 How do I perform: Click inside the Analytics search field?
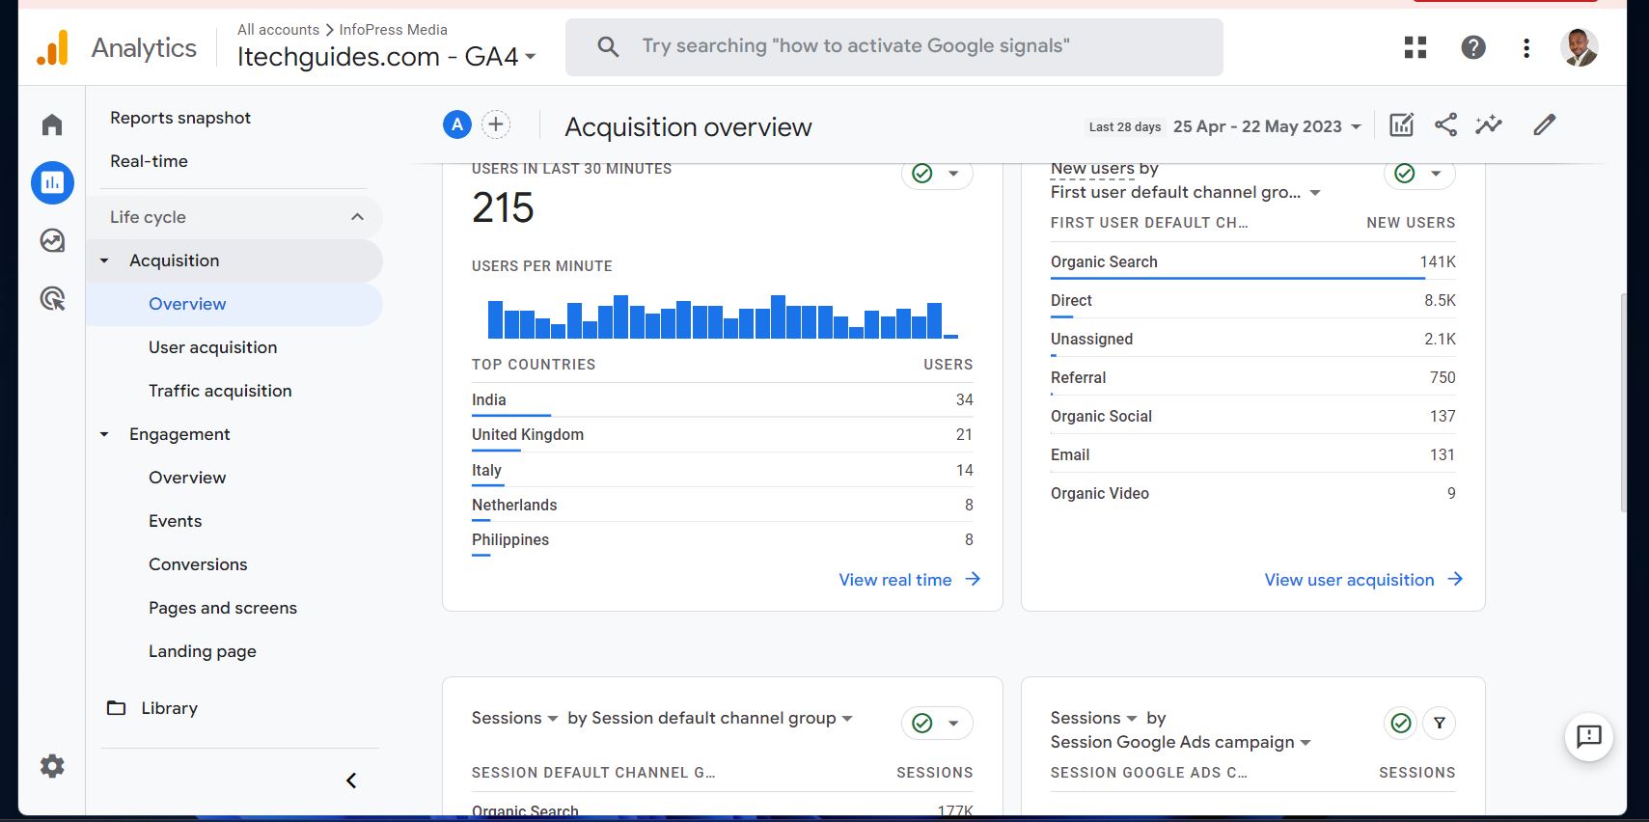pos(894,46)
